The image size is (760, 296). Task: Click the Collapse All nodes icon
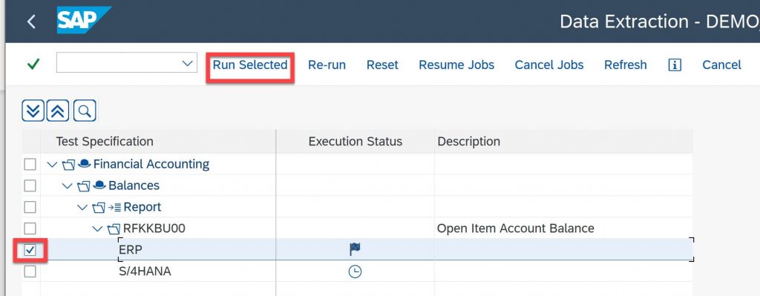58,111
